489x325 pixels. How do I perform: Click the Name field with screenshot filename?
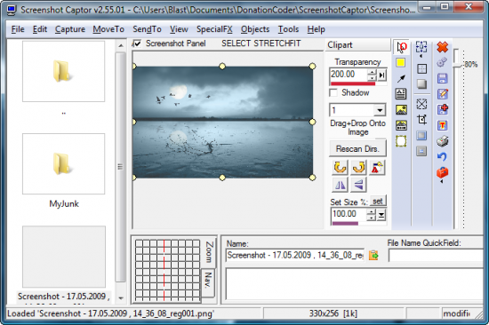pyautogui.click(x=295, y=255)
